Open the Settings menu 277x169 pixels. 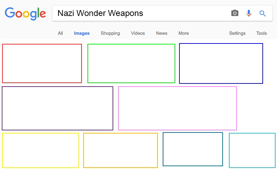pyautogui.click(x=237, y=33)
